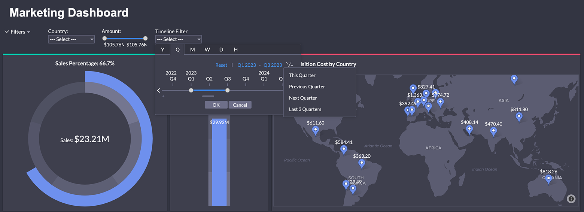584x212 pixels.
Task: Open the quarter presets filter funnel icon
Action: [289, 65]
